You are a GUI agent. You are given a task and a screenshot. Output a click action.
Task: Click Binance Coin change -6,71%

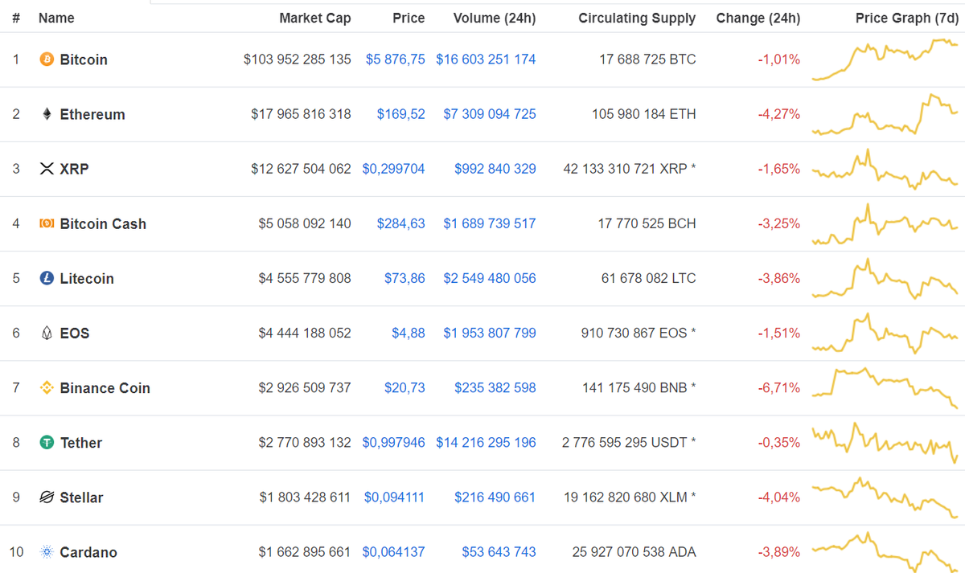(779, 387)
